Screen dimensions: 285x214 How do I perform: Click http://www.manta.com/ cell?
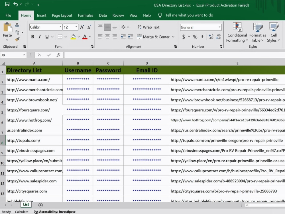(34, 80)
